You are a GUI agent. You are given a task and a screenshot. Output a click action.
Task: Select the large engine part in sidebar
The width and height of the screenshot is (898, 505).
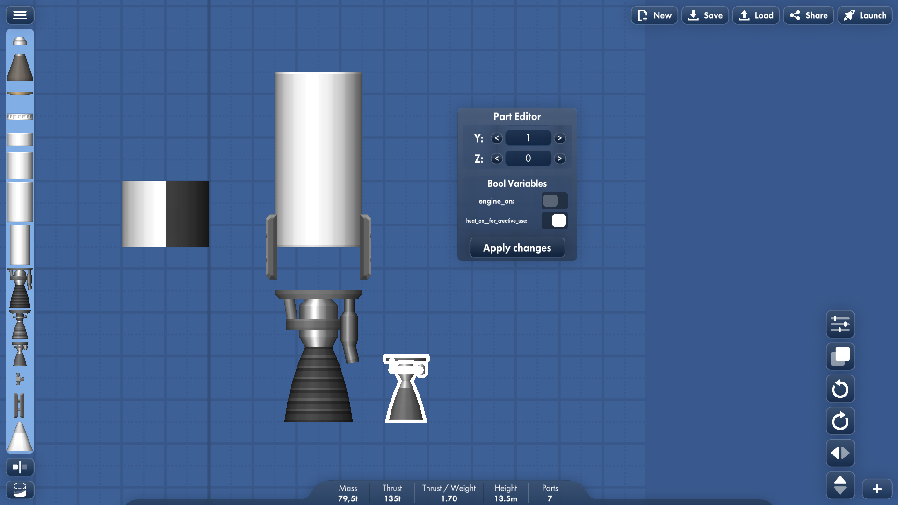click(x=20, y=289)
